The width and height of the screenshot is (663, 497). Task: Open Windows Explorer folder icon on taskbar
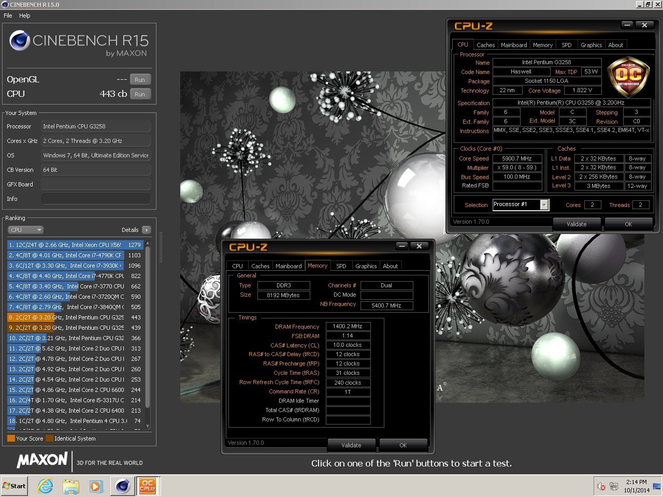pos(71,486)
